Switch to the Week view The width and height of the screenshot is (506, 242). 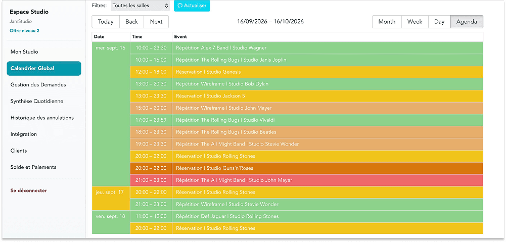point(415,22)
